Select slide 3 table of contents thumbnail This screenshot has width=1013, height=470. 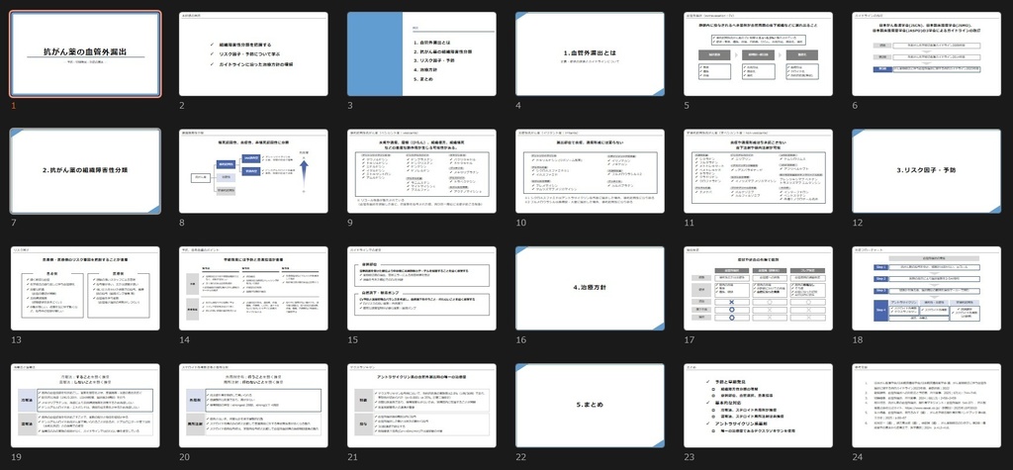pyautogui.click(x=421, y=54)
